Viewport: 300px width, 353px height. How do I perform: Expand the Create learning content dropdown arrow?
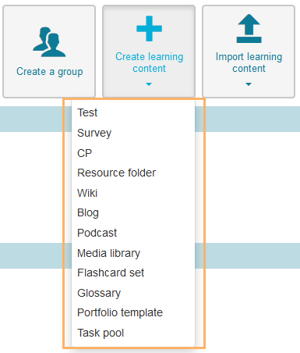click(x=149, y=84)
